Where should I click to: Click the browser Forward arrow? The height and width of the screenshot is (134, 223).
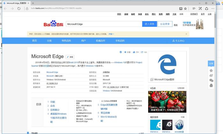(12, 9)
